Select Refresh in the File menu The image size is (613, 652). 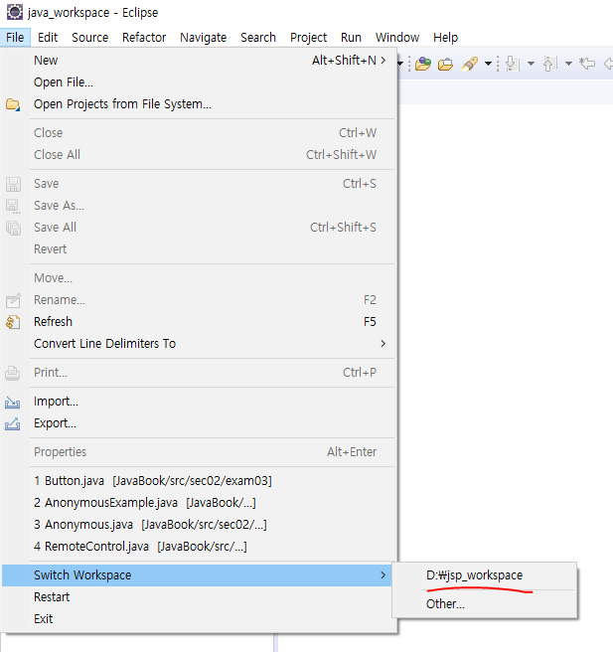click(x=199, y=322)
